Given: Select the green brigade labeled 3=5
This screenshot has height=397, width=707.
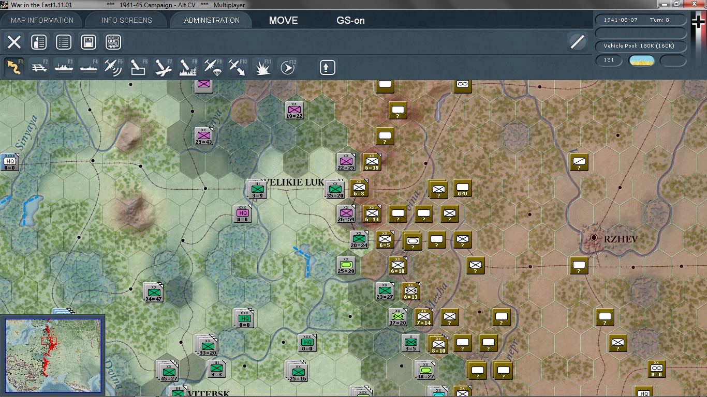Looking at the screenshot, I should click(410, 343).
